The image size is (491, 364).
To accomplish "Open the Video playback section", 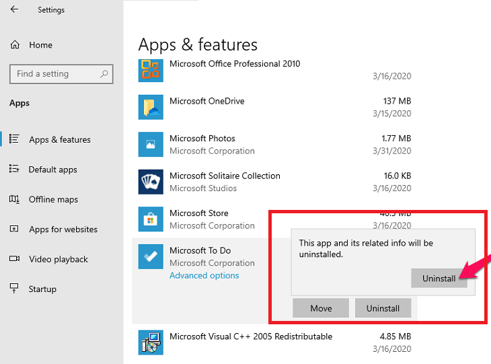I will point(59,259).
